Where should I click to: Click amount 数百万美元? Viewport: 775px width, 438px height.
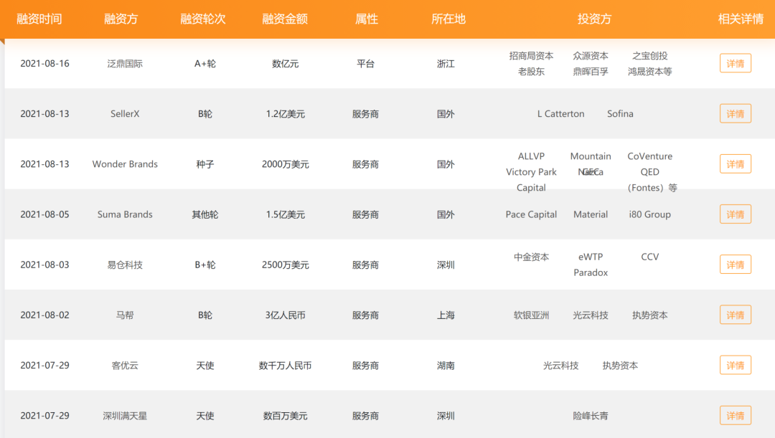pos(285,416)
